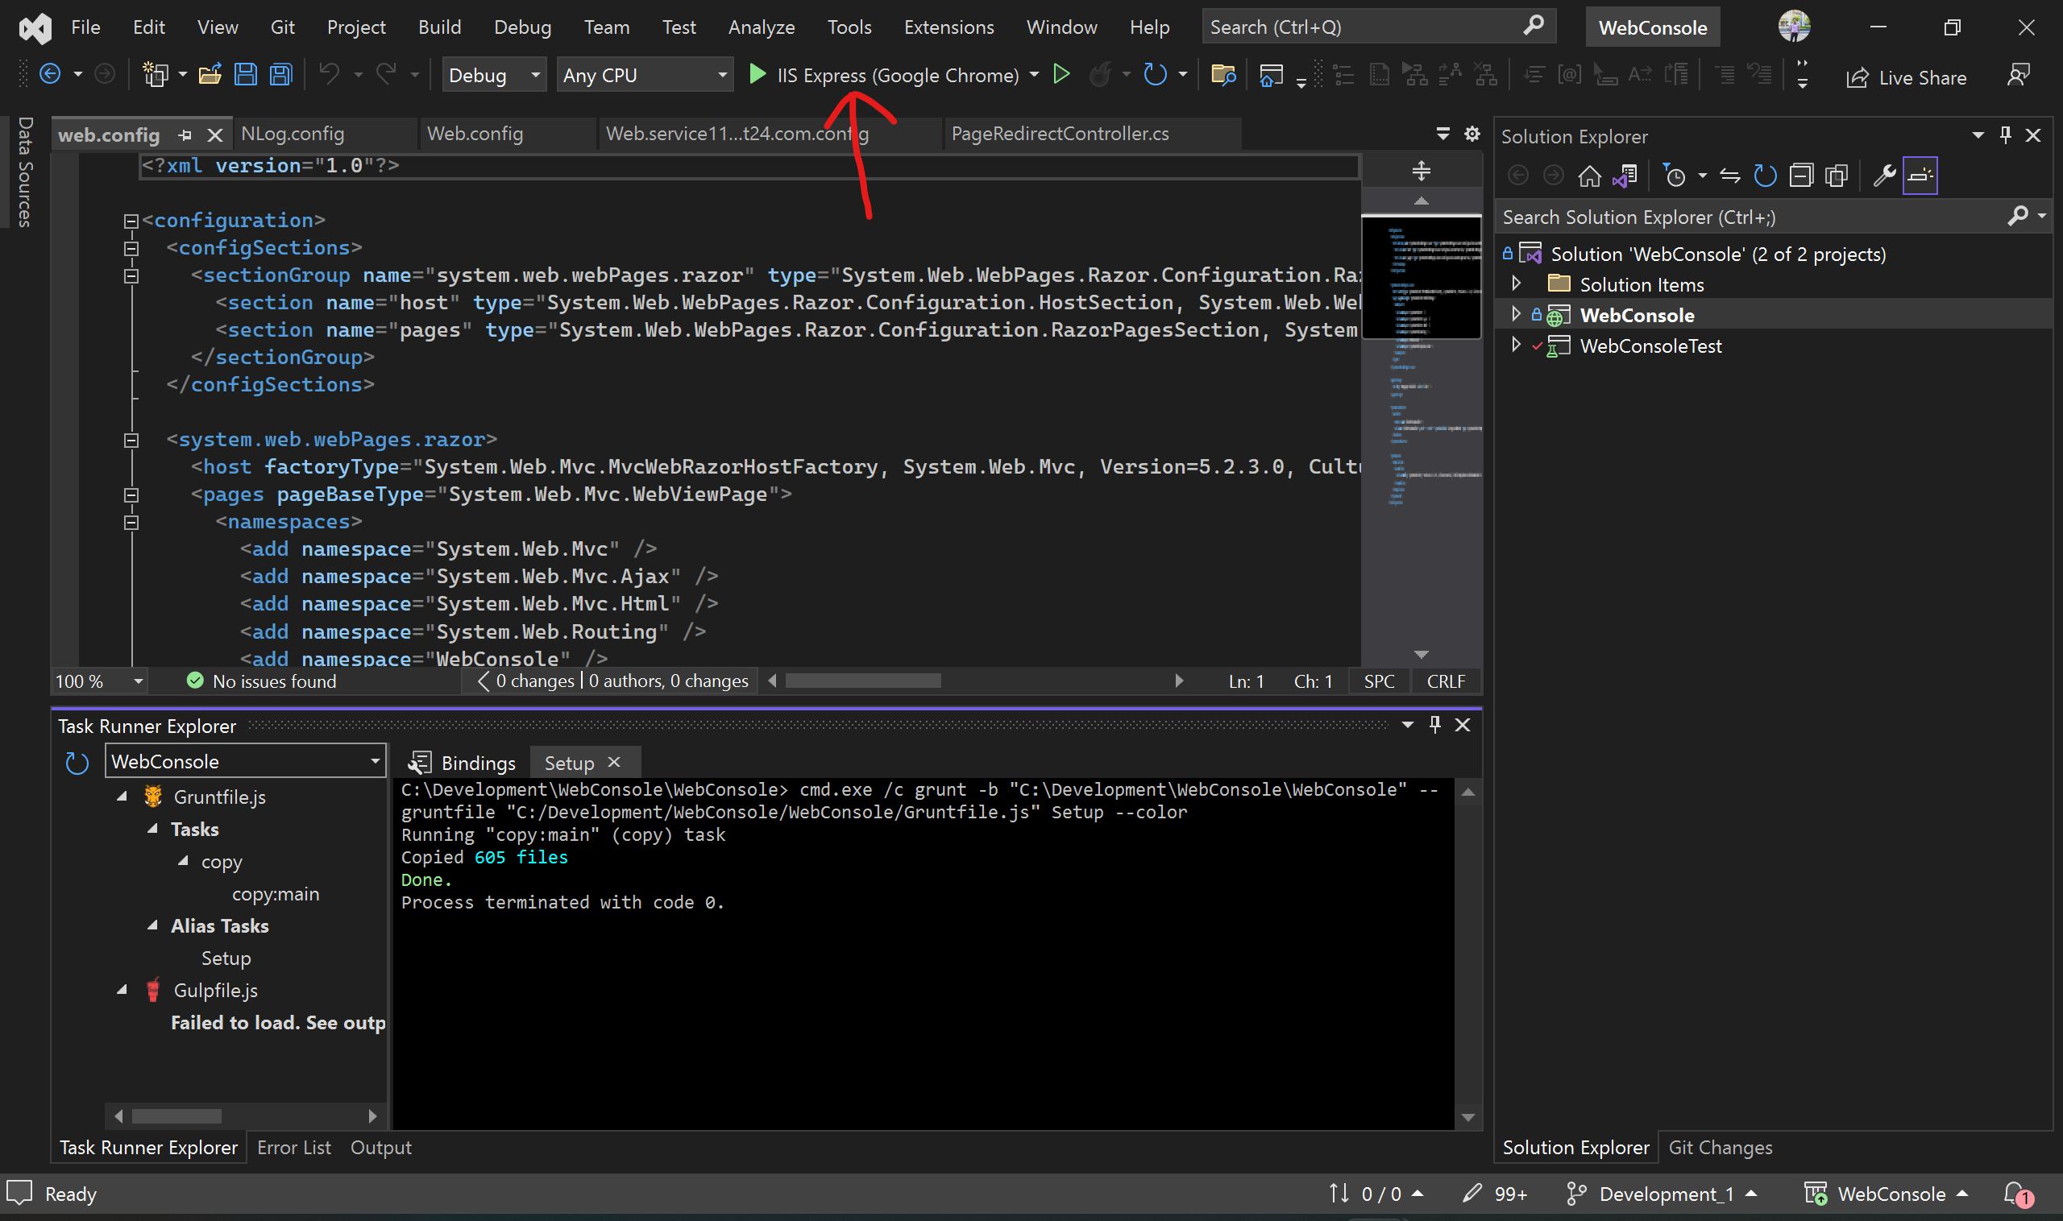
Task: Click the Collapse All icon in Solution Explorer
Action: click(1802, 175)
